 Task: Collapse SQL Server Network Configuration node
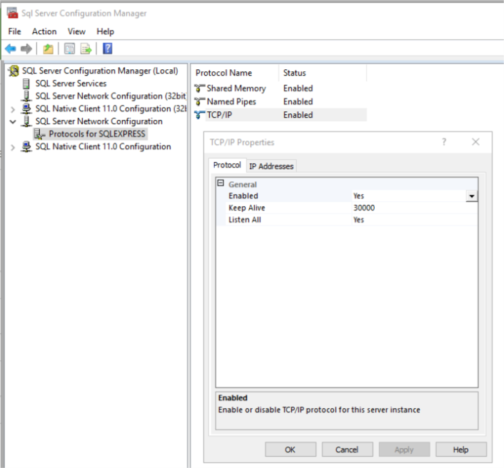13,122
